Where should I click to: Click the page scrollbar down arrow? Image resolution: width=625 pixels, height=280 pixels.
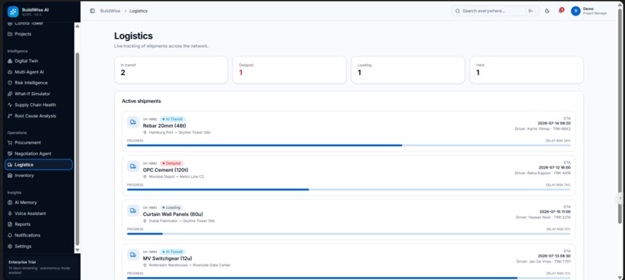click(x=620, y=277)
